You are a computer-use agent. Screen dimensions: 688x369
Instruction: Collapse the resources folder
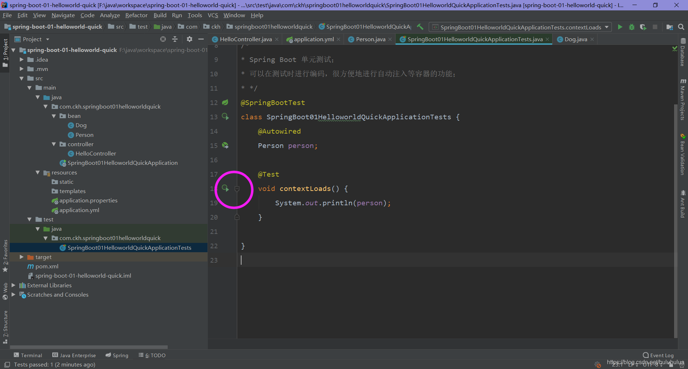[38, 172]
